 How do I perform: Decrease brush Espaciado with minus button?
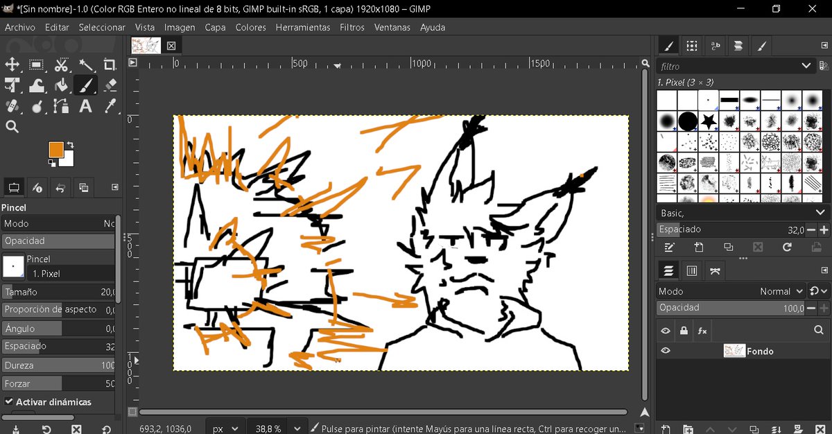[x=813, y=229]
